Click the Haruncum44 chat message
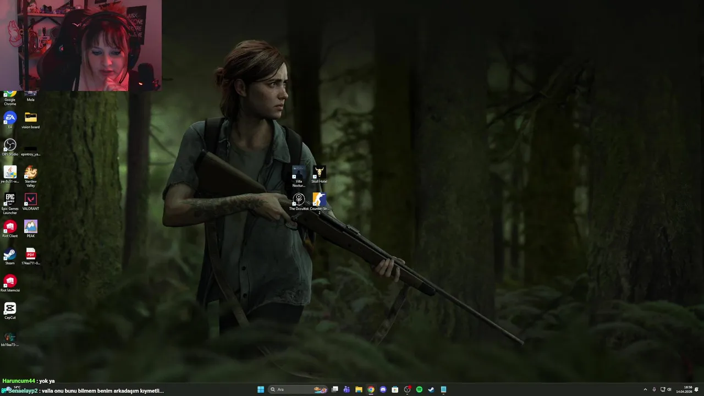The image size is (704, 396). (29, 381)
